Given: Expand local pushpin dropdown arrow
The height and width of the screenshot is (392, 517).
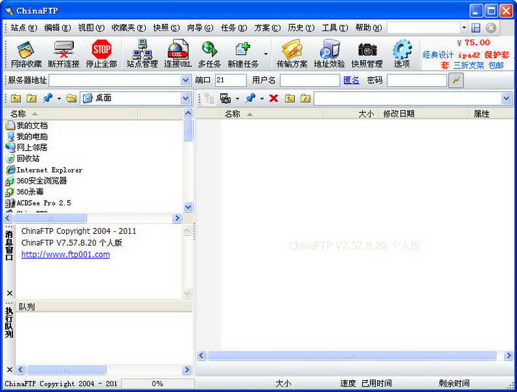Looking at the screenshot, I should point(59,98).
